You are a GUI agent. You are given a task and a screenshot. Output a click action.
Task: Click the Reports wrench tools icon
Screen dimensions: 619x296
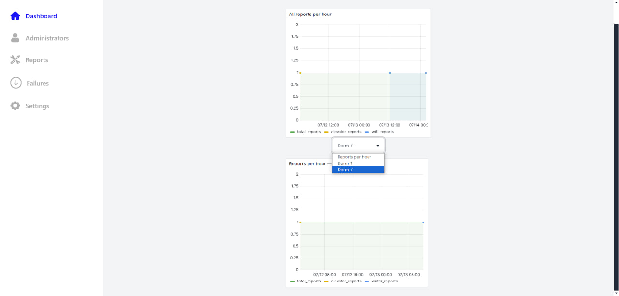[x=15, y=60]
